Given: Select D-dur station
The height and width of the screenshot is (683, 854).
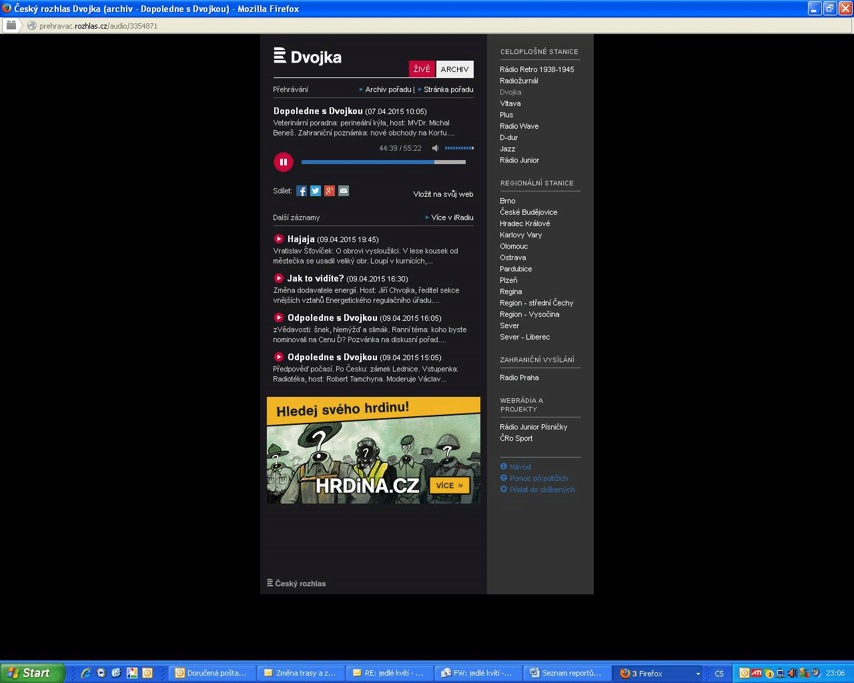Looking at the screenshot, I should (x=509, y=137).
